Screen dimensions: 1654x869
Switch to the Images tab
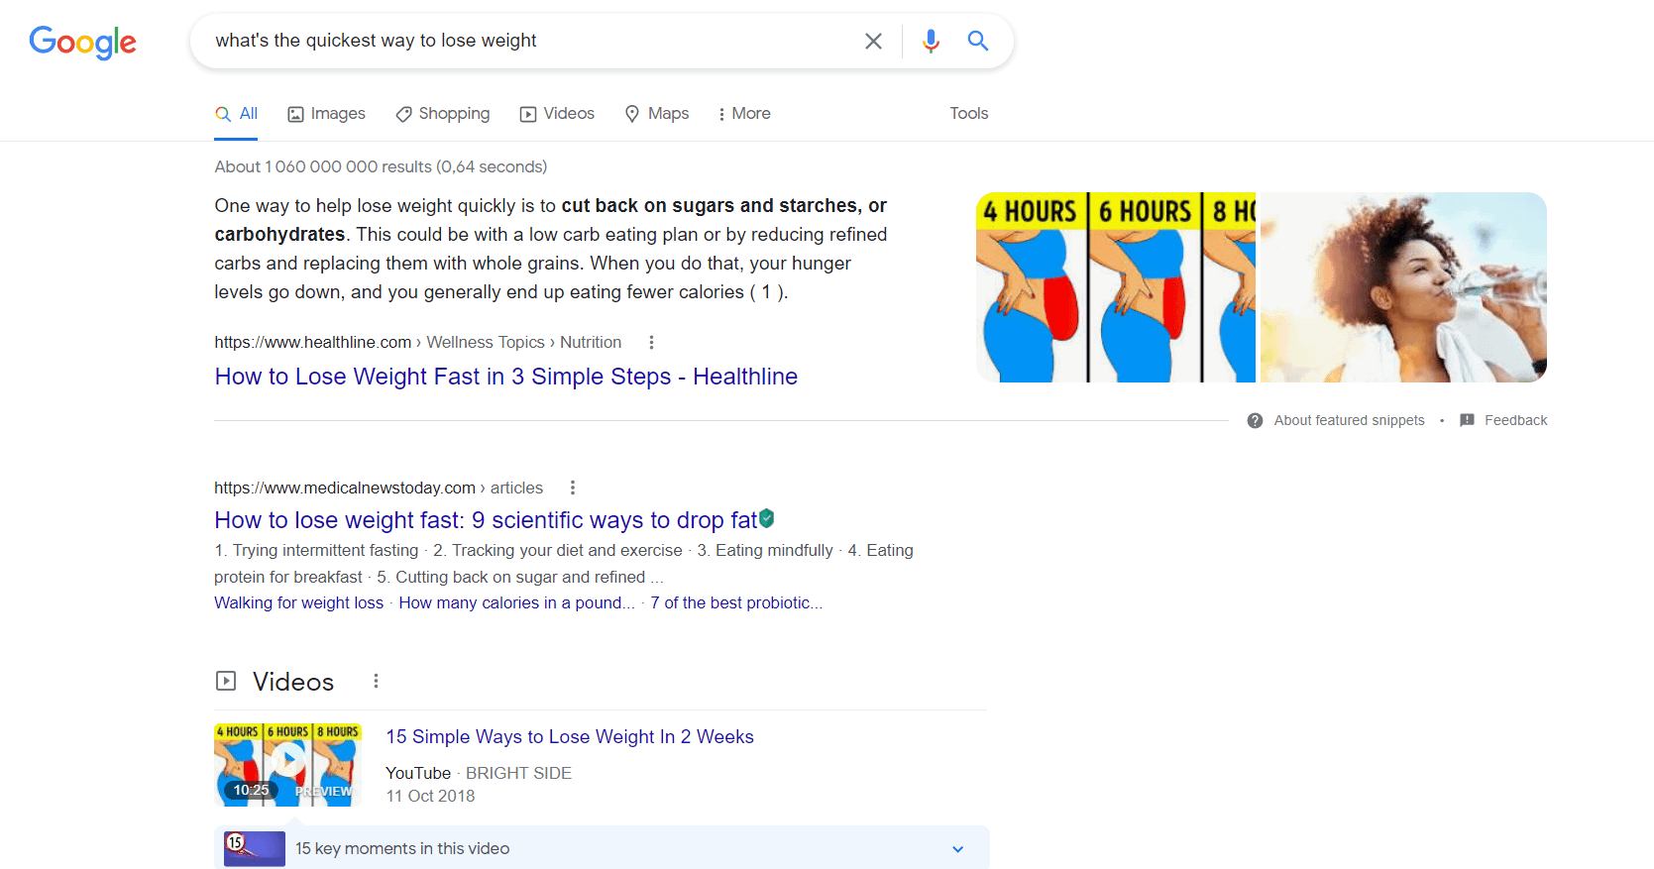pos(326,114)
